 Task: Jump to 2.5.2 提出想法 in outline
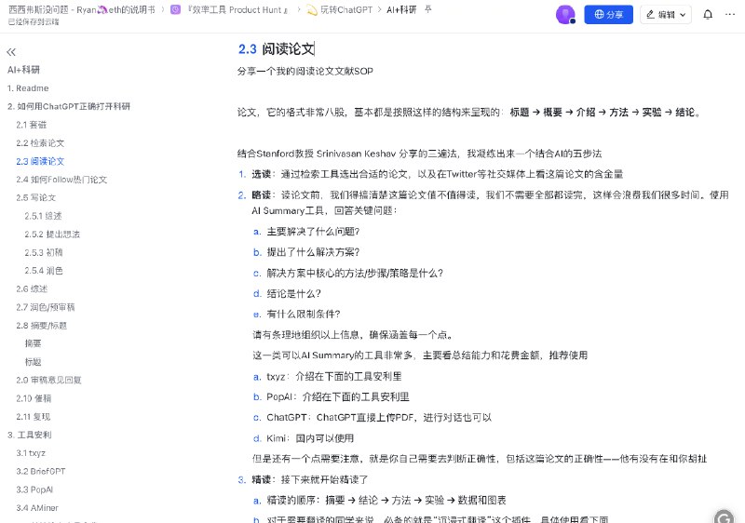52,234
